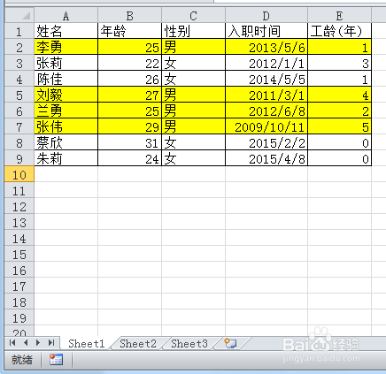The height and width of the screenshot is (374, 386).
Task: Select the date cell 2014/5/5
Action: tap(266, 79)
